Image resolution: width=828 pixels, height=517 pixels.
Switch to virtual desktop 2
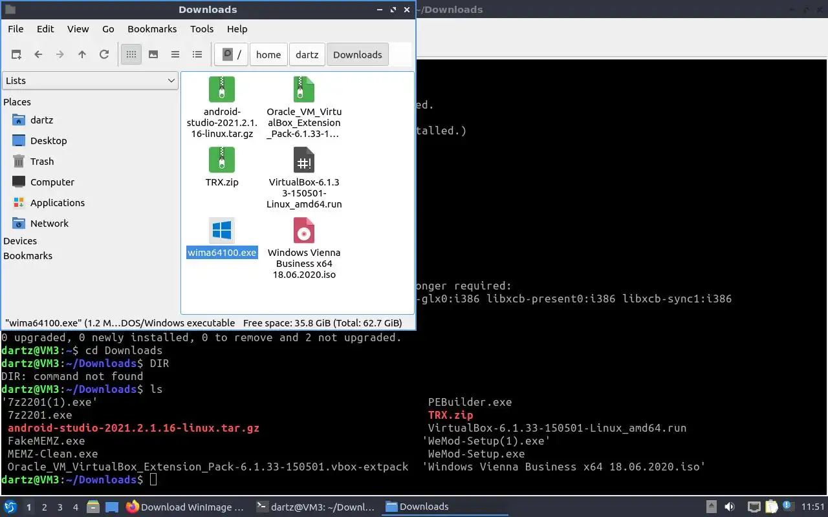pyautogui.click(x=45, y=507)
